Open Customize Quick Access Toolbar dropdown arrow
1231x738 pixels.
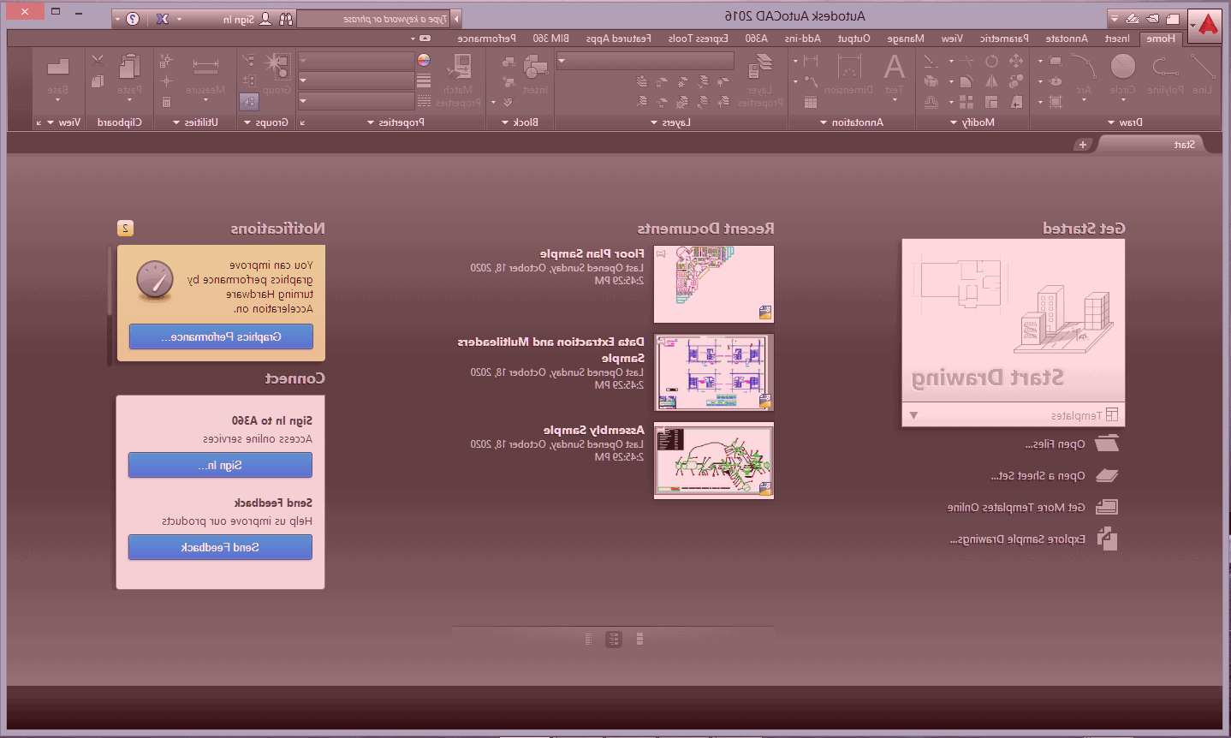(x=1114, y=18)
